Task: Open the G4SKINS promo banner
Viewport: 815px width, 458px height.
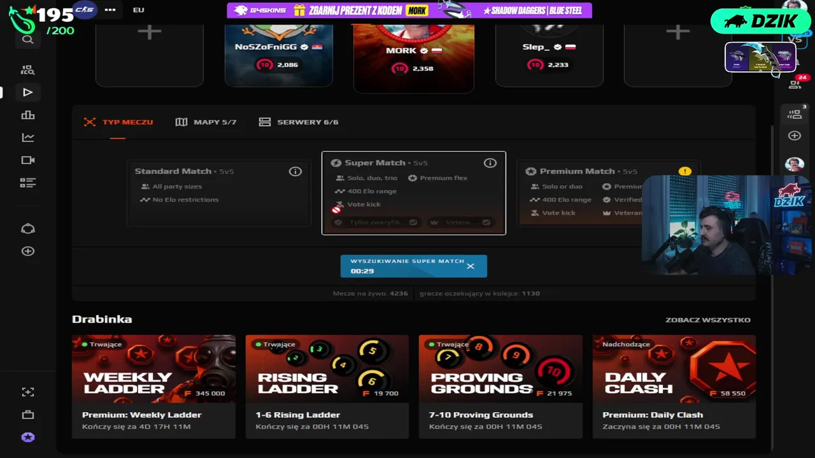Action: [409, 11]
